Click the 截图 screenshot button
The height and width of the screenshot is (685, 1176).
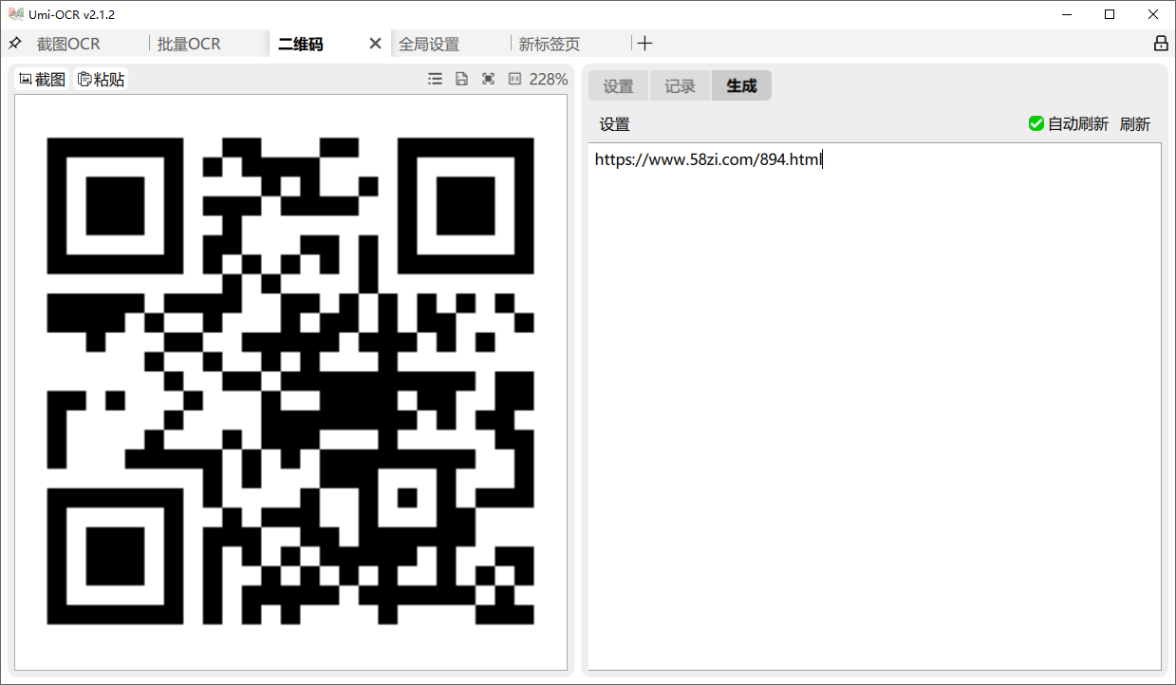pyautogui.click(x=43, y=79)
